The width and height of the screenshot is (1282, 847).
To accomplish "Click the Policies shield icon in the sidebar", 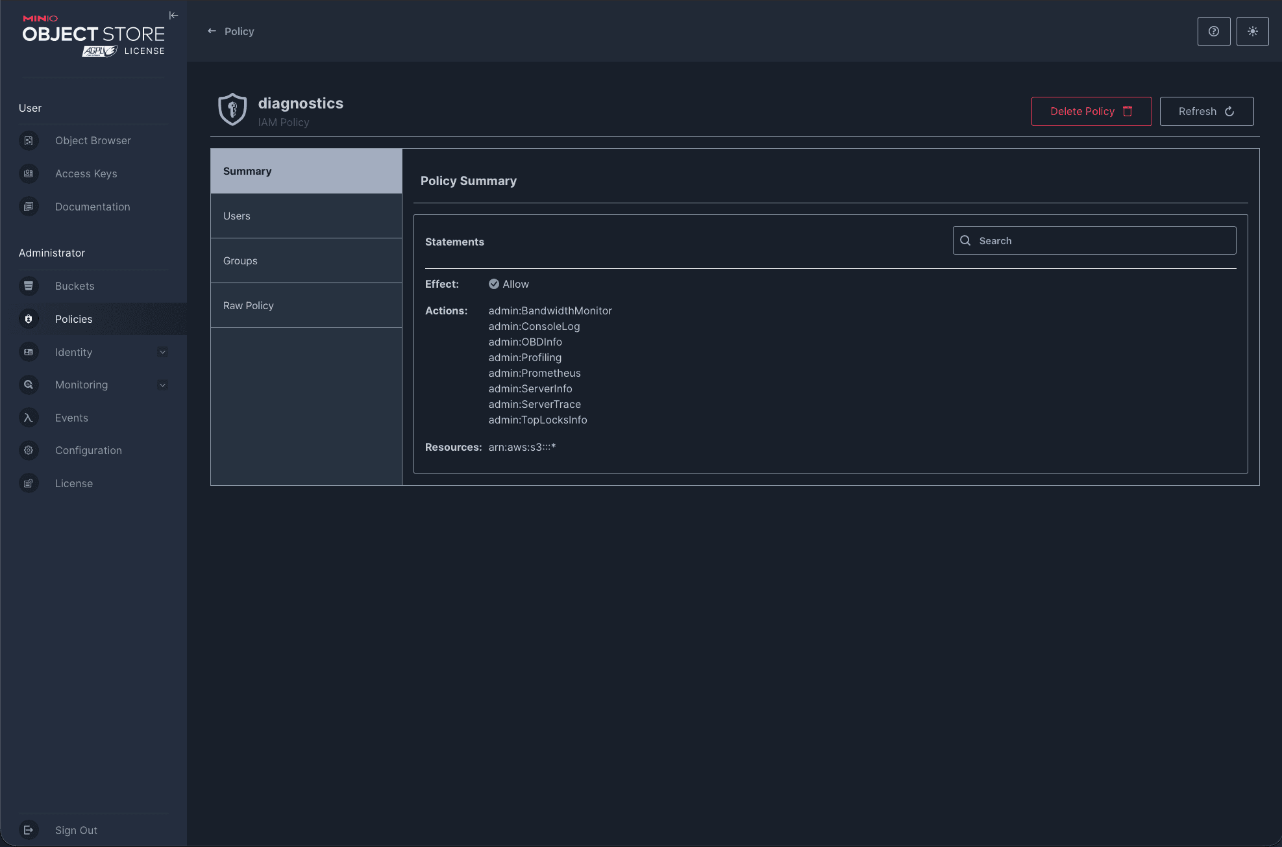I will pyautogui.click(x=29, y=319).
